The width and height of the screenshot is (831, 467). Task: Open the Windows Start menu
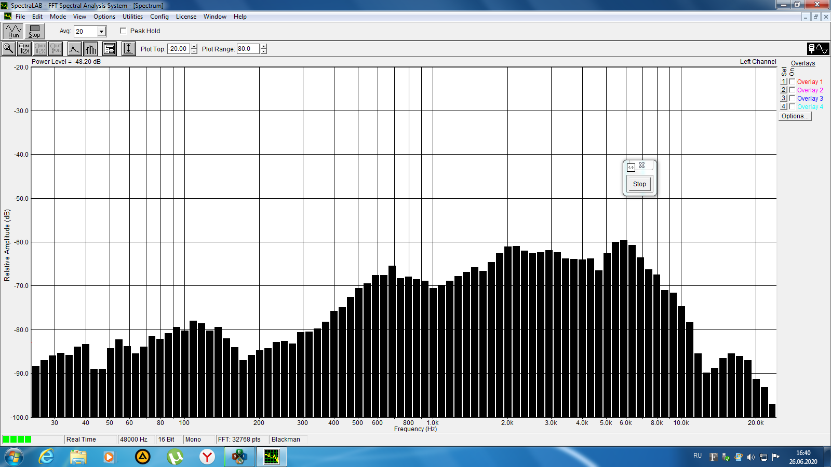coord(14,457)
